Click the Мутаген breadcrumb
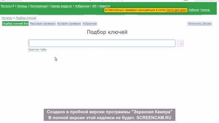The width and height of the screenshot is (219, 123). 7,18
